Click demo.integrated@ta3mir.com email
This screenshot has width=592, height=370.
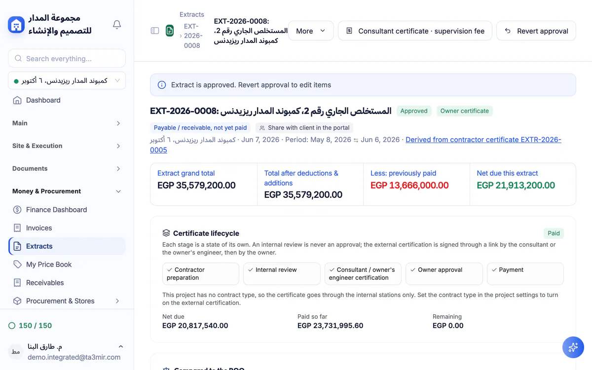[x=74, y=357]
